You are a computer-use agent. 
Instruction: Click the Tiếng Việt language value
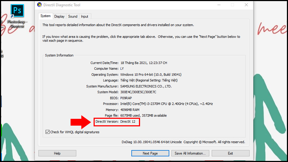pyautogui.click(x=149, y=80)
